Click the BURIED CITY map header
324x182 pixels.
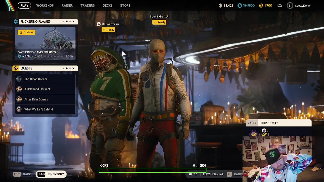[279, 123]
